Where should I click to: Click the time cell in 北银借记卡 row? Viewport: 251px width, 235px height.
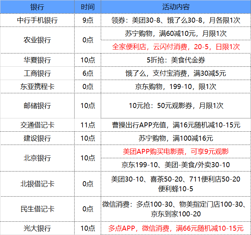click(88, 184)
